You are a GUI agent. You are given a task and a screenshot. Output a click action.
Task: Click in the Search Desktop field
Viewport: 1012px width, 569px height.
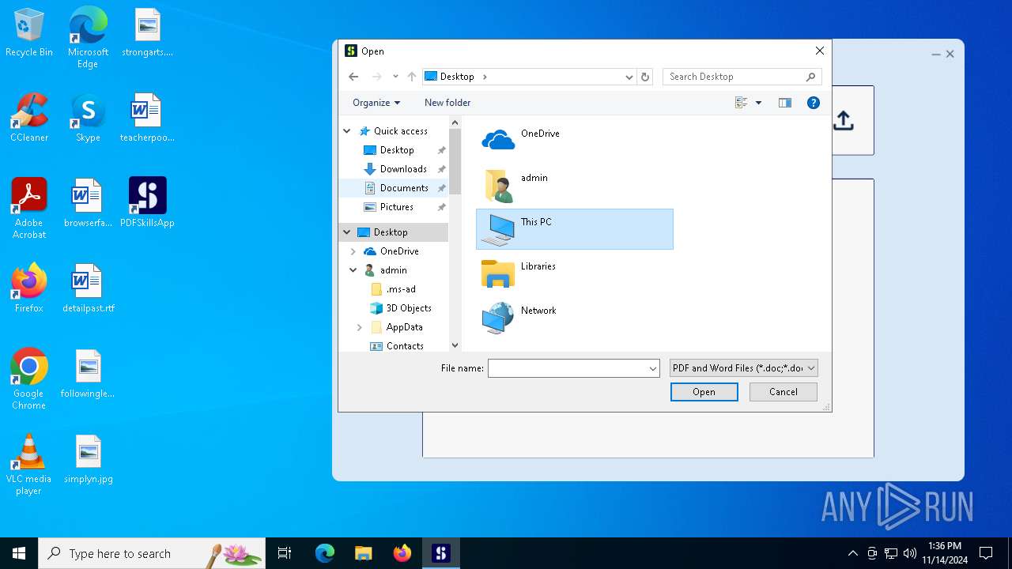point(734,77)
